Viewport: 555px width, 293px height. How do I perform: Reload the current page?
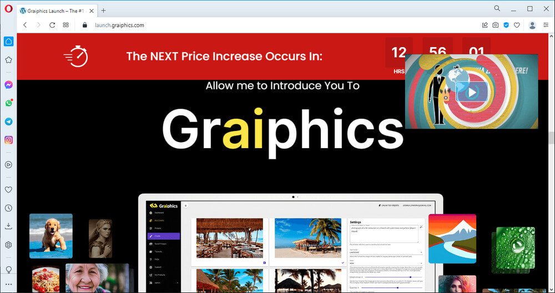tap(52, 25)
